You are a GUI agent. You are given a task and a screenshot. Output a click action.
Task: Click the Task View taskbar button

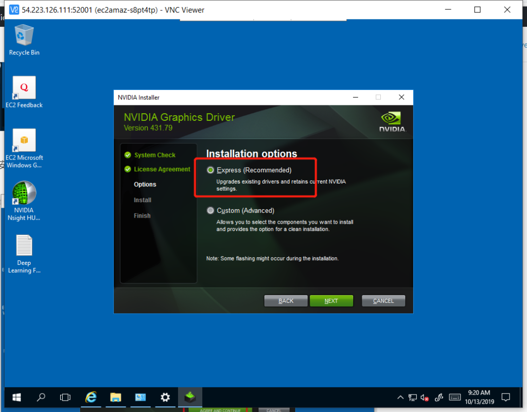(65, 397)
